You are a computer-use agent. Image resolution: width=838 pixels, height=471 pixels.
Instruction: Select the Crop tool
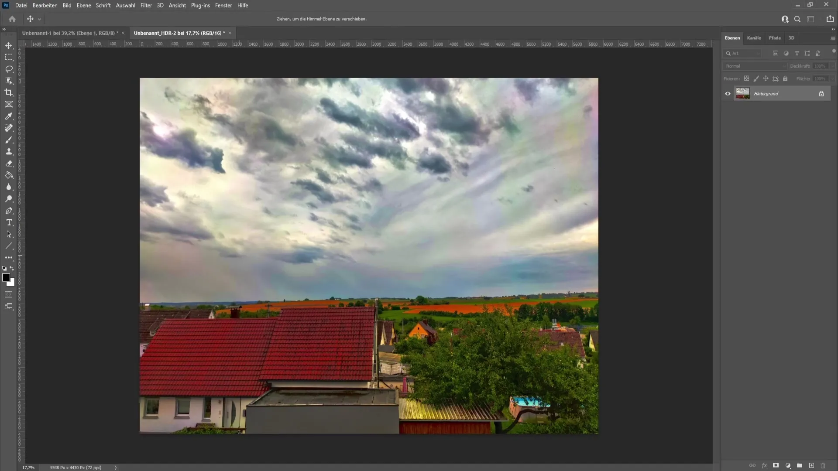[9, 92]
